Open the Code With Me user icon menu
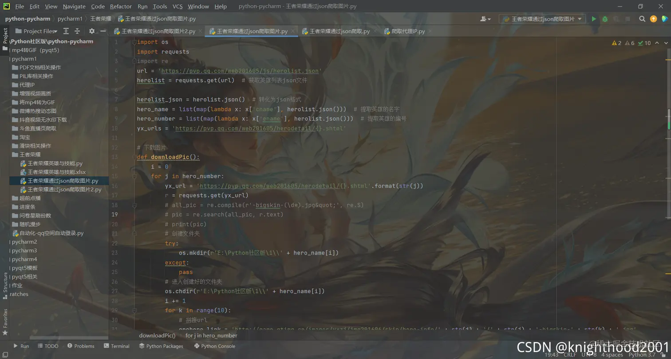 485,19
